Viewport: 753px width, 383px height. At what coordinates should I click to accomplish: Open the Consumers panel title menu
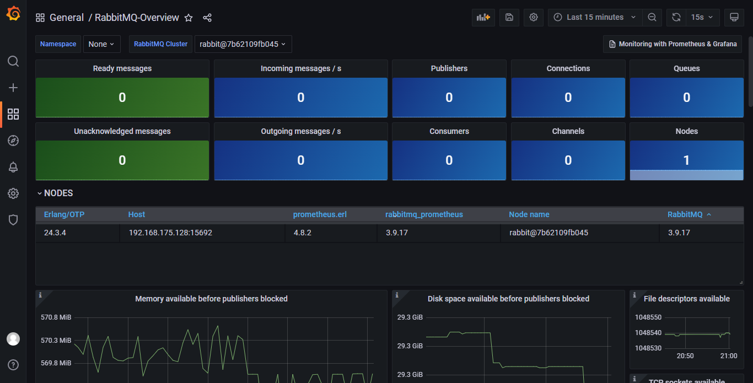click(x=449, y=131)
